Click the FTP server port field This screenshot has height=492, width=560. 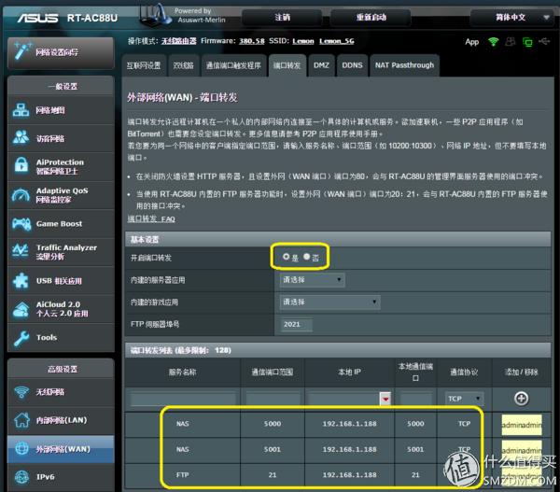[297, 325]
